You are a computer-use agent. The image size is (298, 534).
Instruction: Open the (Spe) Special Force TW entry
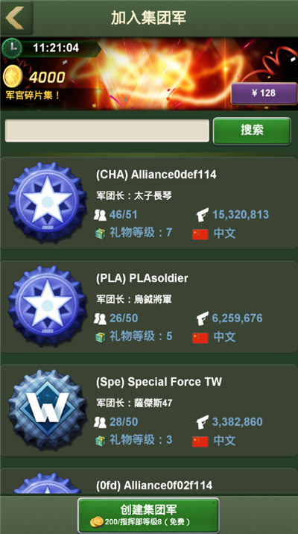(x=149, y=410)
